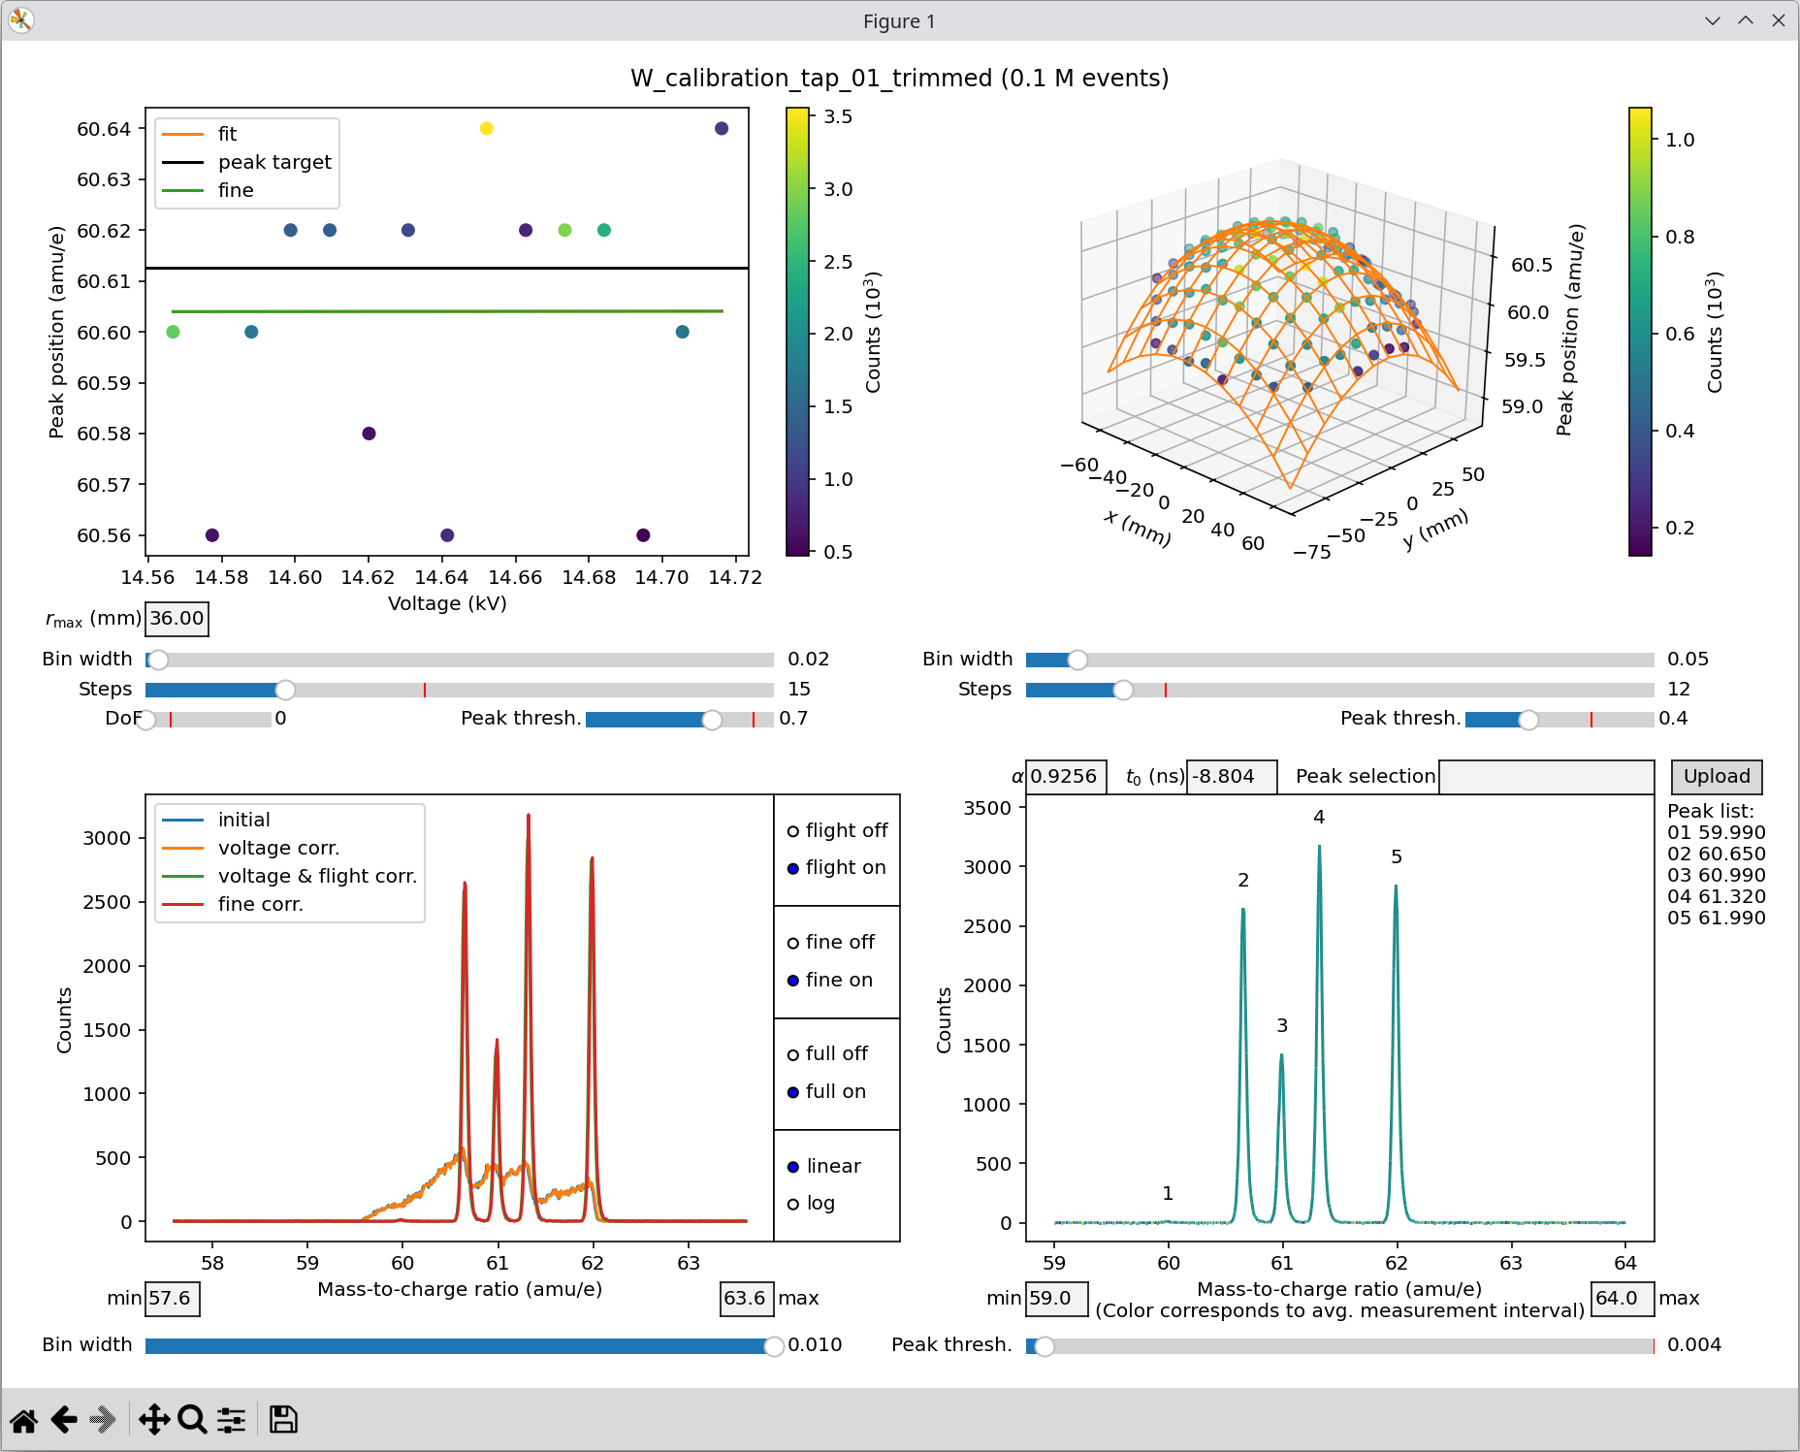Click the handle of the upper-left slider
This screenshot has height=1452, width=1800.
[x=150, y=661]
